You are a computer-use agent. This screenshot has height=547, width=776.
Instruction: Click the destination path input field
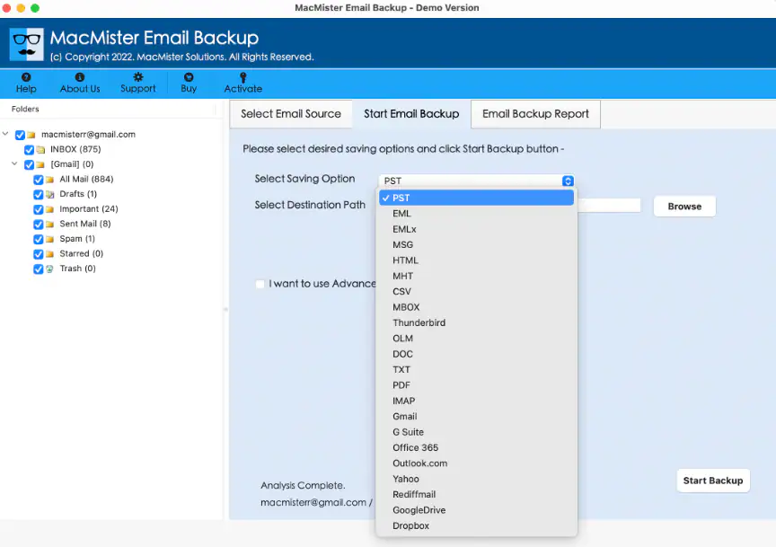[x=609, y=206]
